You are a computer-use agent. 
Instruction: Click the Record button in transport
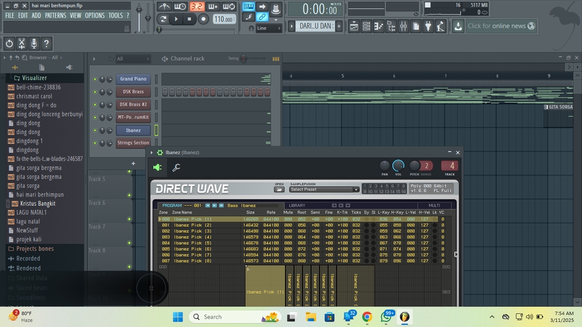(203, 19)
